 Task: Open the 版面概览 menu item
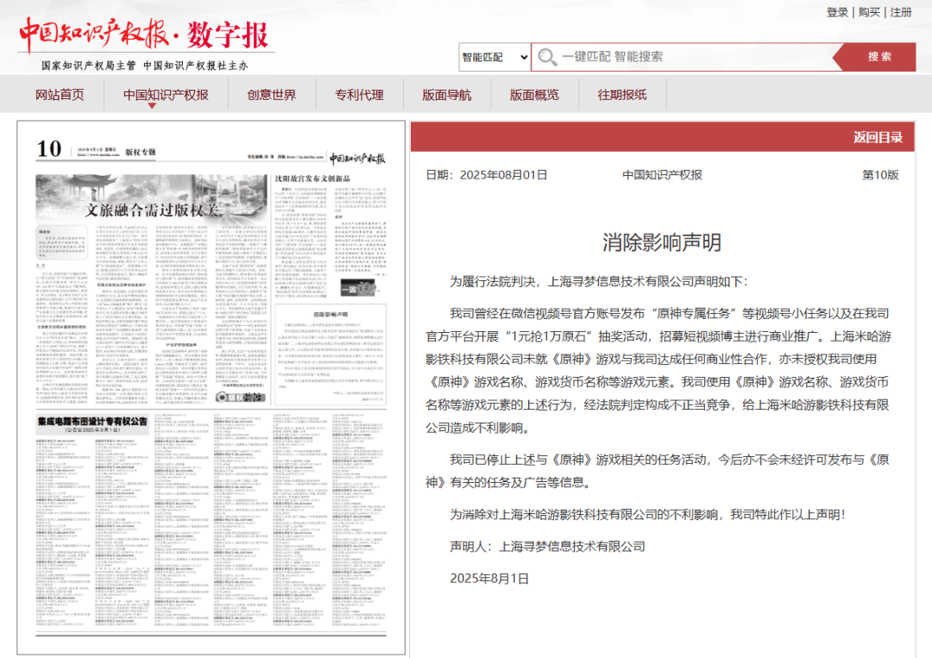[534, 95]
